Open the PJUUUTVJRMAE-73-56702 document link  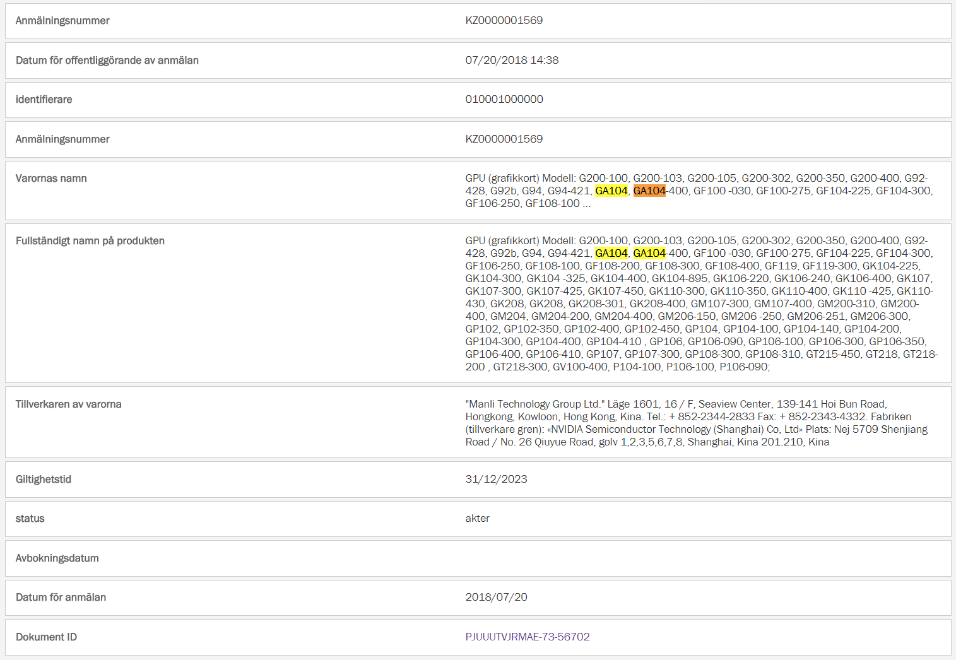click(527, 637)
